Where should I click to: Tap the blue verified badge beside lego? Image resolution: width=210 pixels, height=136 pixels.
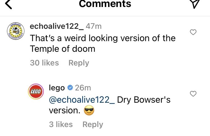pos(70,88)
